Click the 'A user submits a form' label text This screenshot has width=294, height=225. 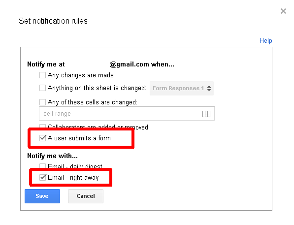(x=79, y=138)
